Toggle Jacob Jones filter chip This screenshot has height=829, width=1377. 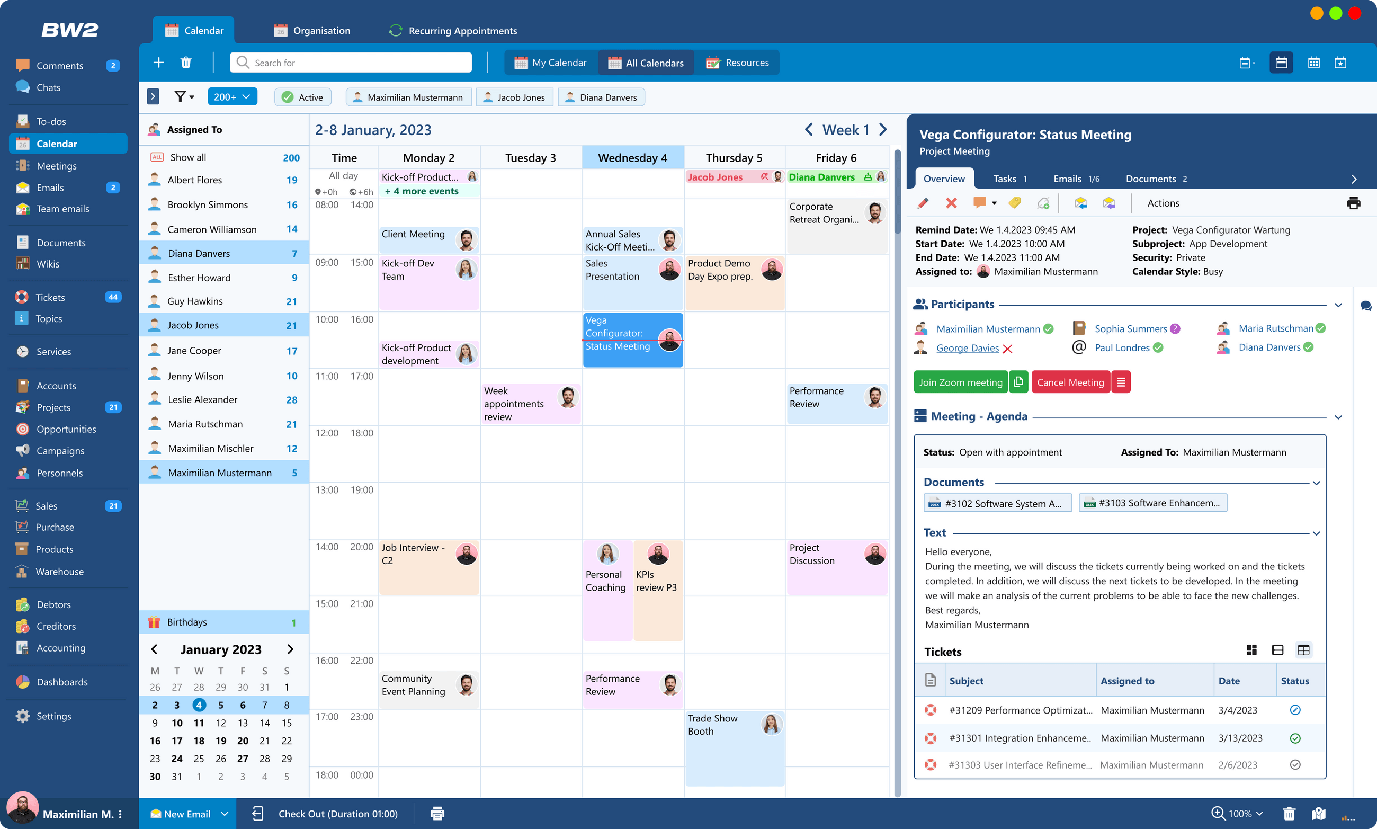[514, 97]
